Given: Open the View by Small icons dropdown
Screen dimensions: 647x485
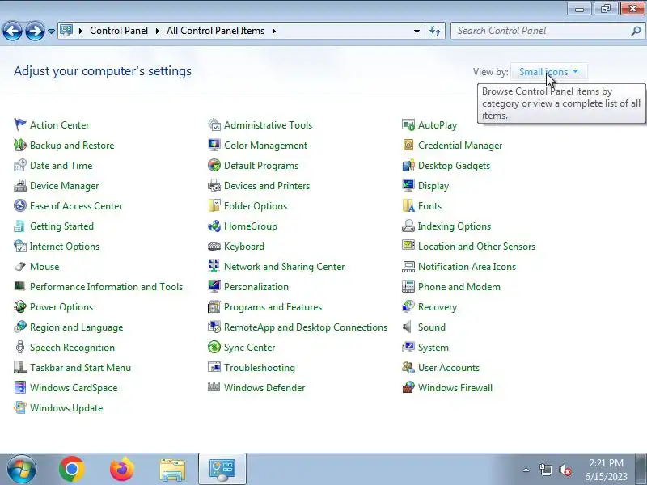Looking at the screenshot, I should (548, 72).
